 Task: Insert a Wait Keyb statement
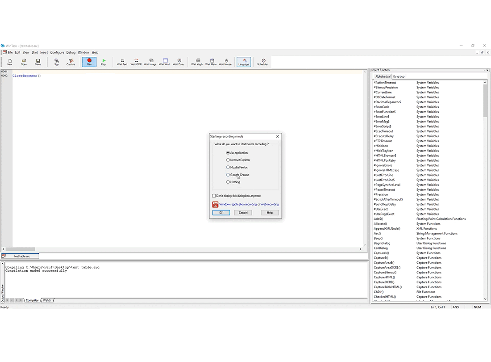(197, 62)
